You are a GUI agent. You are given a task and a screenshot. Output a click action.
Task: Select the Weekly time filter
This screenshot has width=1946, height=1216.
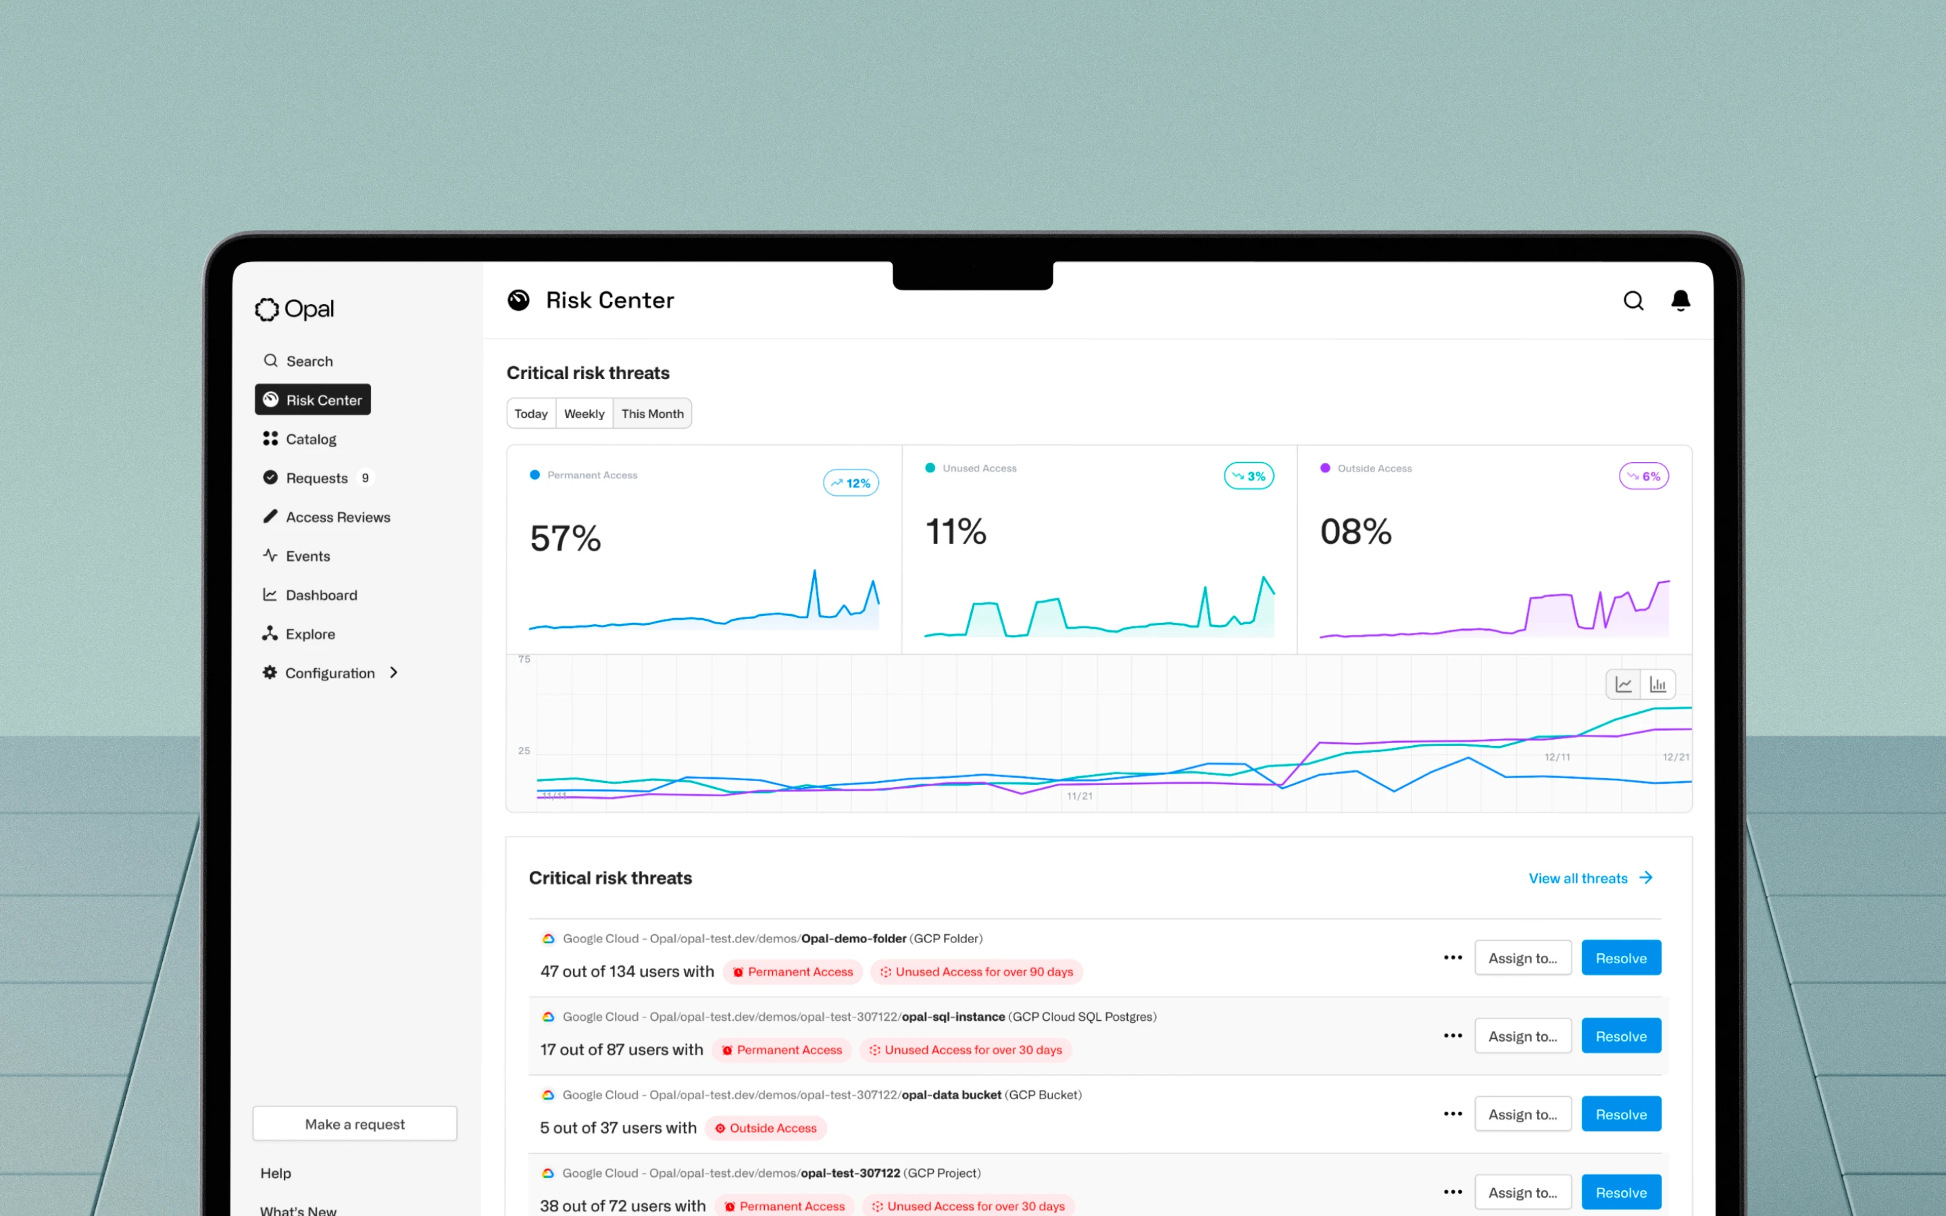point(584,413)
